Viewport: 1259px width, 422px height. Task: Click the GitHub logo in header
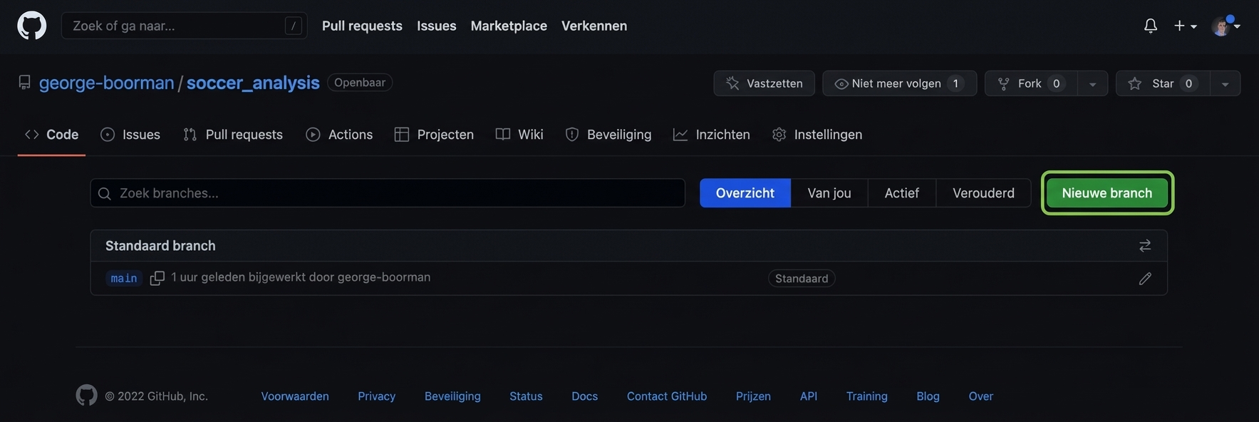coord(31,26)
